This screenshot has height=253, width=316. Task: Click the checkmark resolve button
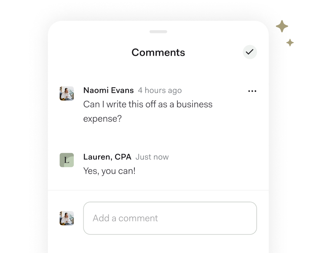tap(250, 52)
